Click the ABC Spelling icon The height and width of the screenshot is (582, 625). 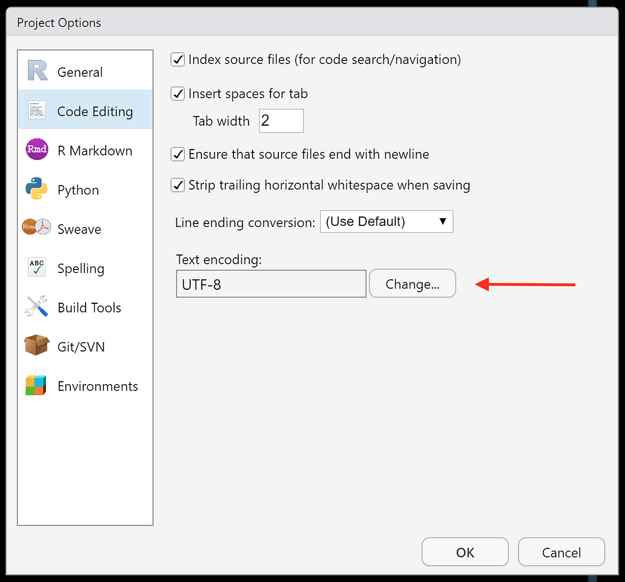(36, 267)
